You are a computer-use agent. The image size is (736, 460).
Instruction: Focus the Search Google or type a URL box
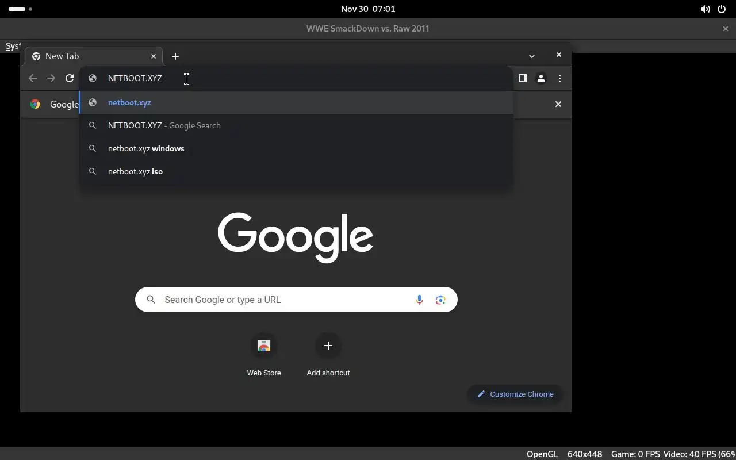[x=296, y=300]
